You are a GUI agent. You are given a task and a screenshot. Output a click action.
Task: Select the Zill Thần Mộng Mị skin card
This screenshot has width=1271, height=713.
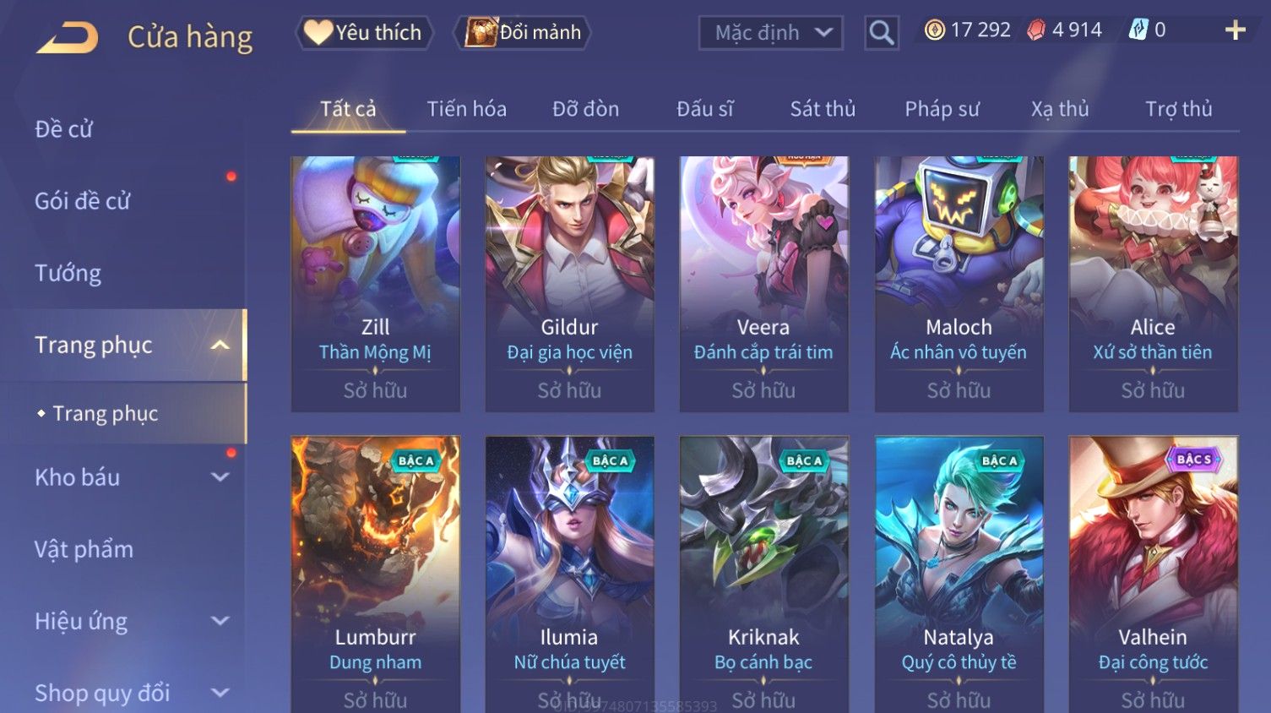coord(375,284)
